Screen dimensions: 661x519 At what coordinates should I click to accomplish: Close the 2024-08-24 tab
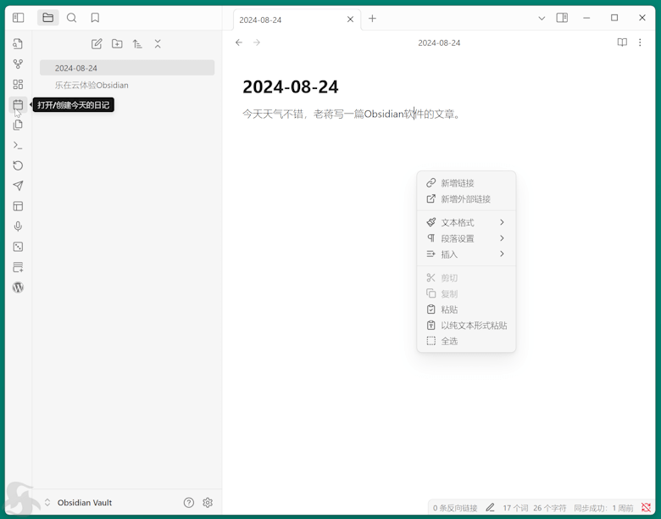pyautogui.click(x=350, y=20)
